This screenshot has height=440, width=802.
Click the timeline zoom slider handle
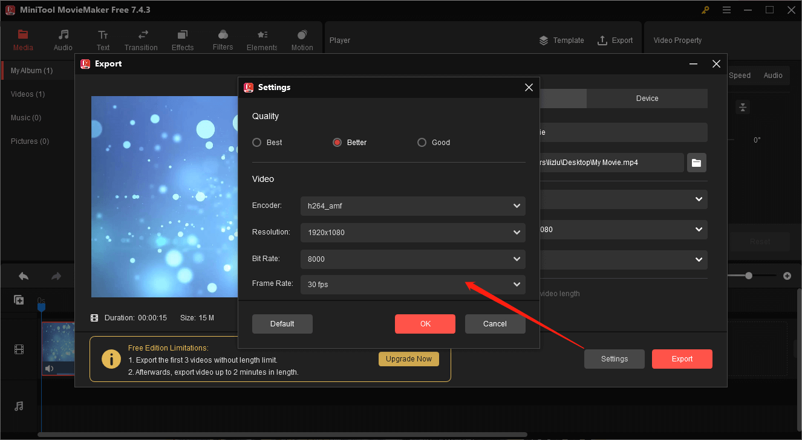[x=749, y=276]
